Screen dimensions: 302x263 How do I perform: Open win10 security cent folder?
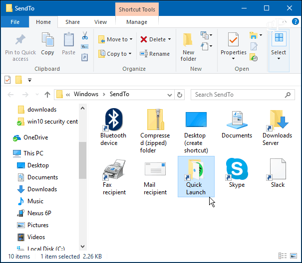47,122
